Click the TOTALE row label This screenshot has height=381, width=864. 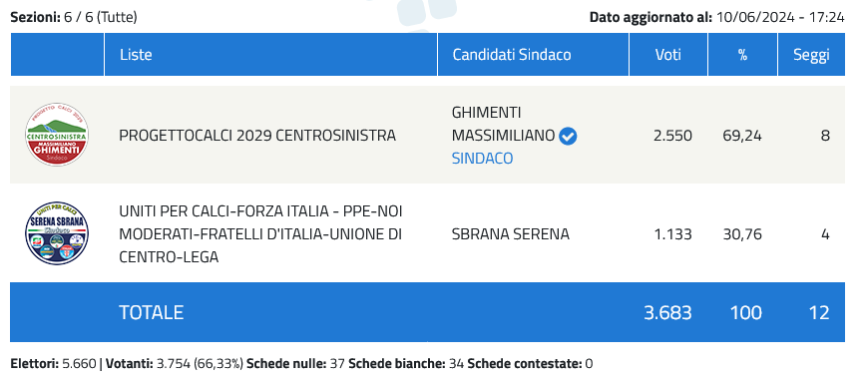151,313
